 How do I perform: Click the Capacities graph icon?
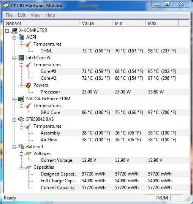[x=28, y=167]
